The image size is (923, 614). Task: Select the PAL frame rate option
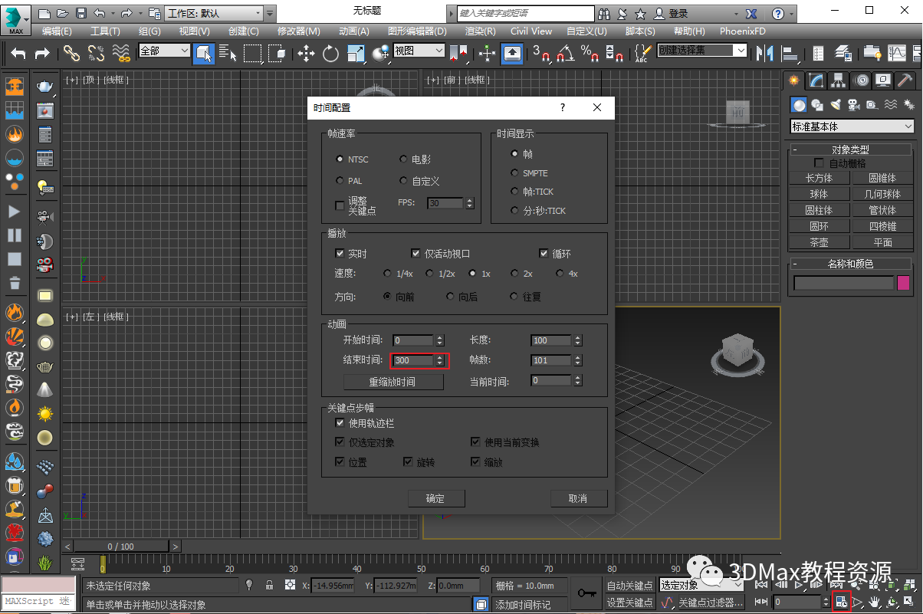340,181
